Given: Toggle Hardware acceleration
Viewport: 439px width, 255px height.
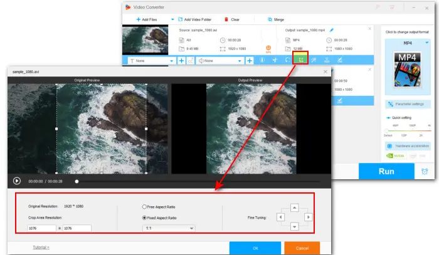Looking at the screenshot, I should pos(407,145).
